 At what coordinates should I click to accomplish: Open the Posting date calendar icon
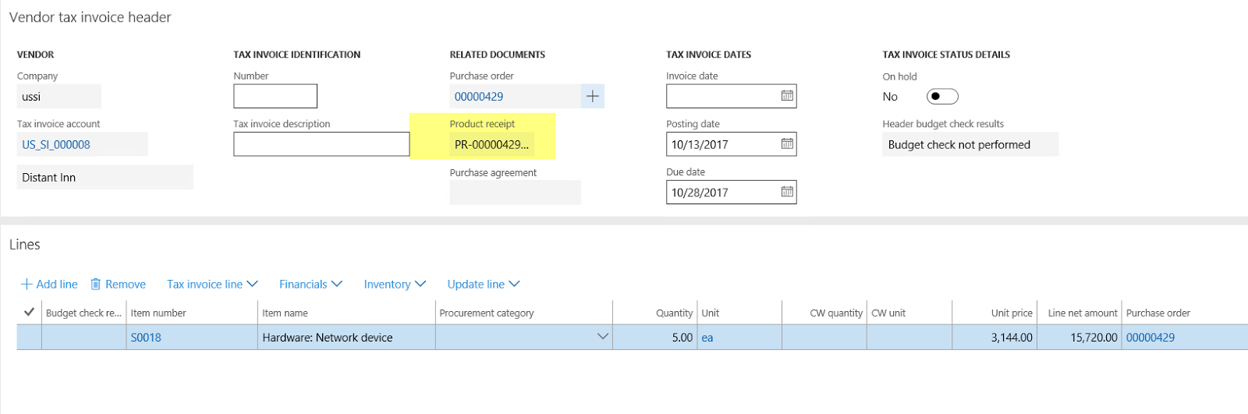787,144
